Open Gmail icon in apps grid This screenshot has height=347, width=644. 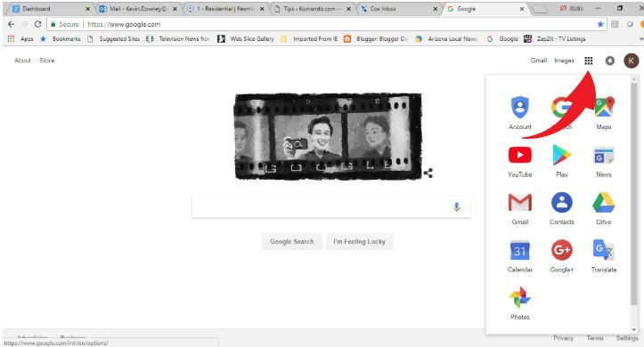pos(520,203)
